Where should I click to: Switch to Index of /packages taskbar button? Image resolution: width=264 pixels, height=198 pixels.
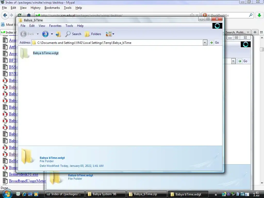pyautogui.click(x=64, y=194)
